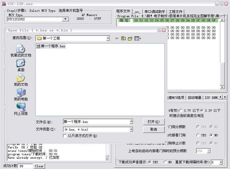
Task: Enable the 以只读方式打开 checkbox
Action: pos(65,136)
